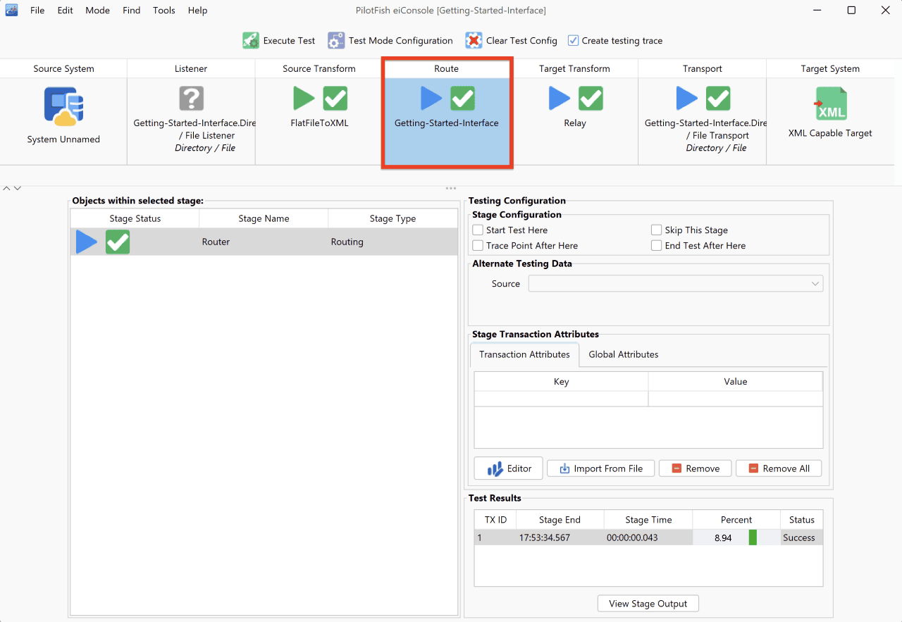Click the TX ID column header

tap(495, 520)
